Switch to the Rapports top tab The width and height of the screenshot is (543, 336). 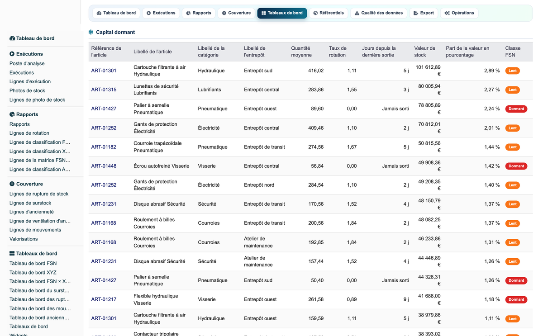[x=199, y=13]
